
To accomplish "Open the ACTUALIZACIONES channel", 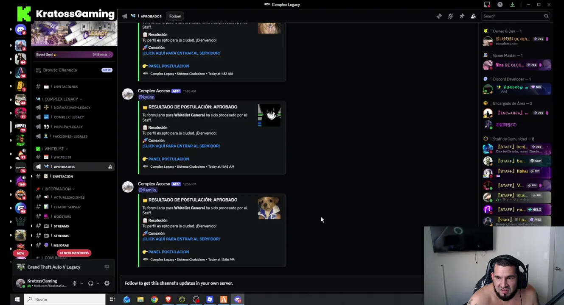I will pyautogui.click(x=74, y=197).
